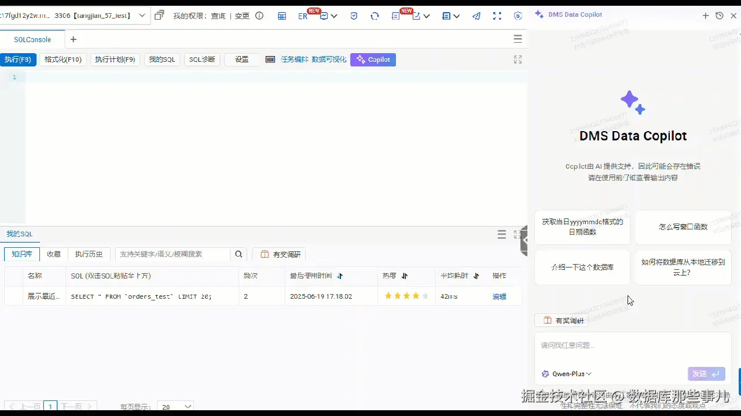The width and height of the screenshot is (741, 416).
Task: Click 格式化(F10) format button
Action: (x=63, y=60)
